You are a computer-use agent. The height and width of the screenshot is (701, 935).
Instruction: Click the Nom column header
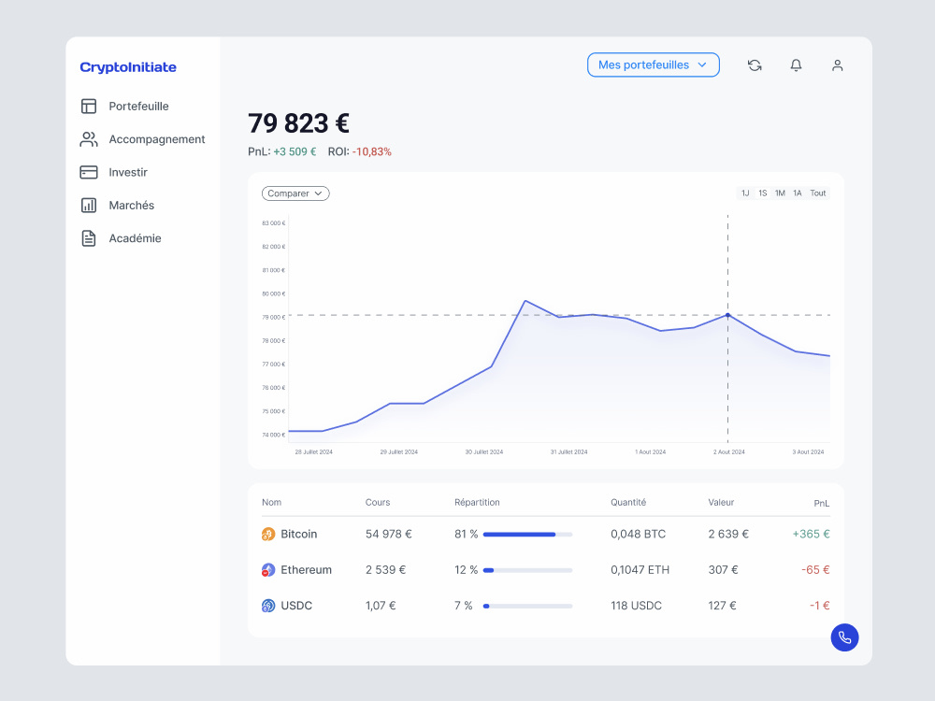(x=271, y=503)
